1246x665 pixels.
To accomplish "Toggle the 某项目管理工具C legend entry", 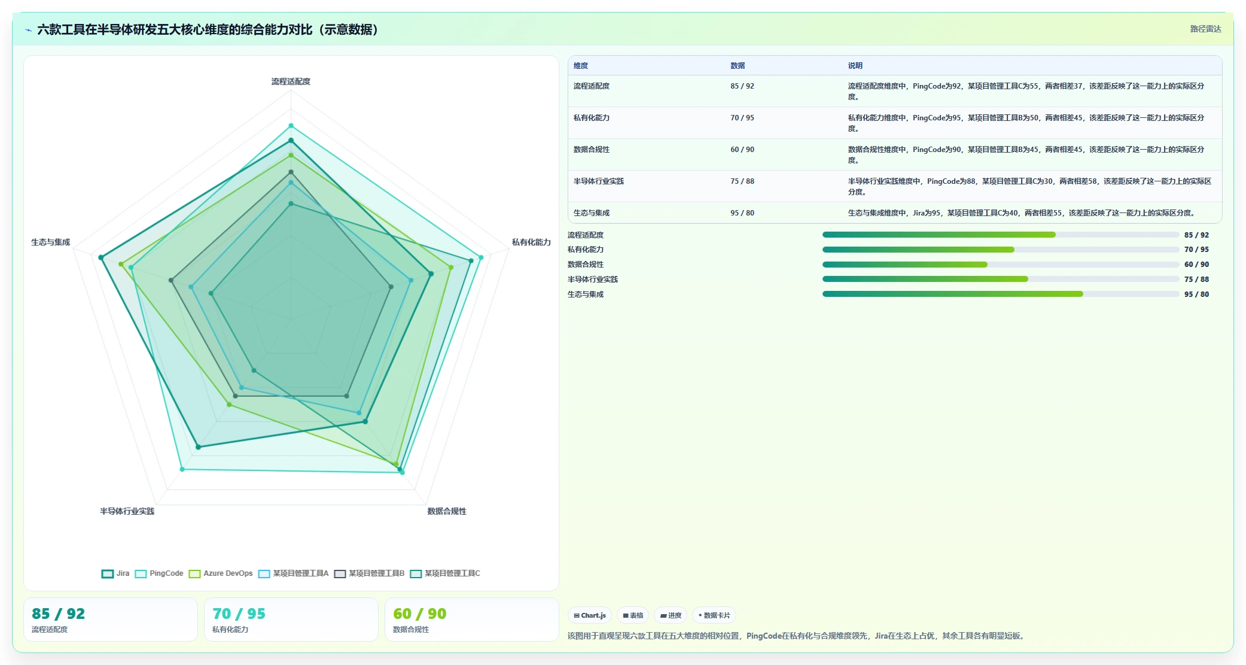I will 445,573.
